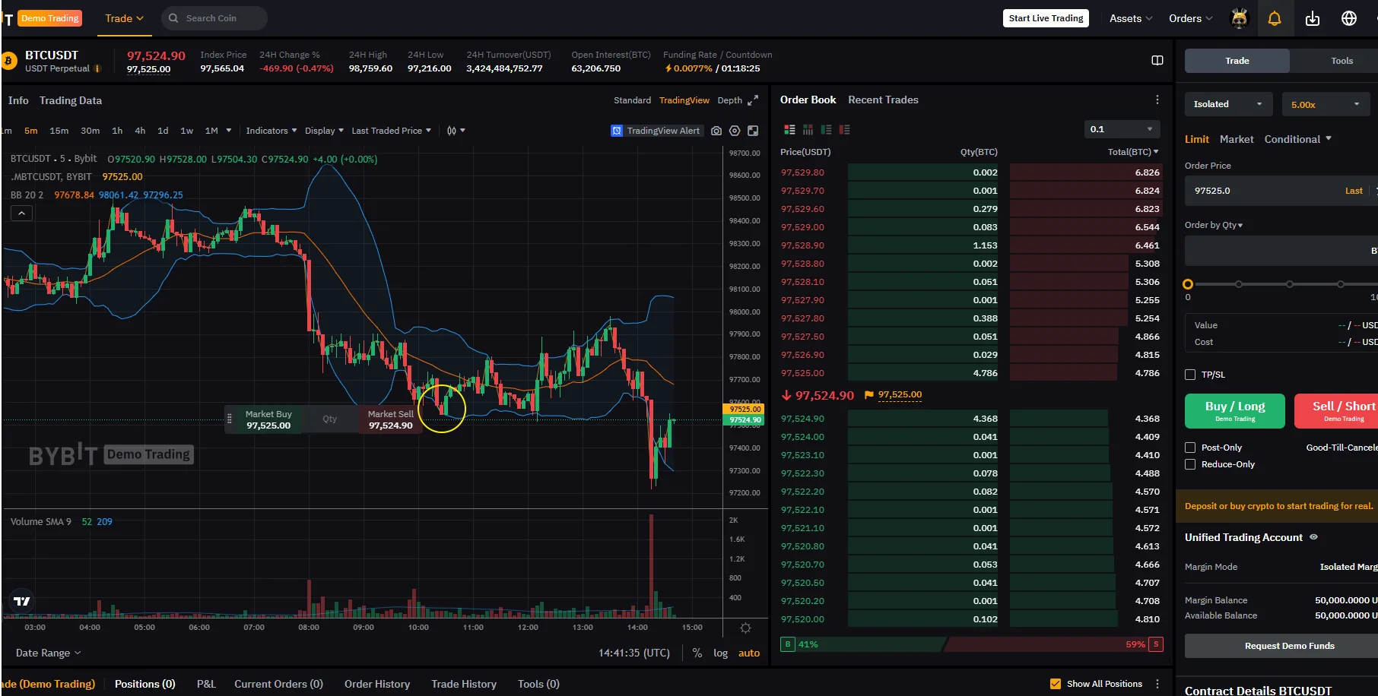Click the Buy / Long button
Screen dimensions: 1378x696
(x=1235, y=410)
